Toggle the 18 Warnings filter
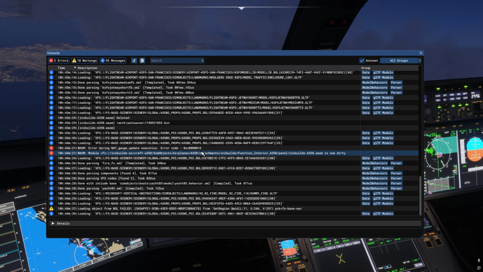The height and width of the screenshot is (272, 483). pyautogui.click(x=85, y=60)
